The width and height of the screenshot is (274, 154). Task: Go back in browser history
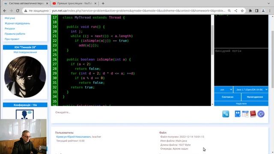pos(5,11)
